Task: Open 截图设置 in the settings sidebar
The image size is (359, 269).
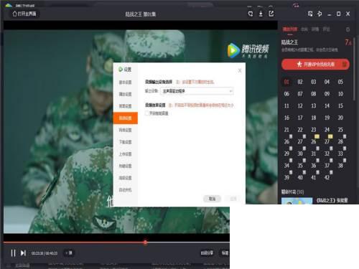Action: 125,106
